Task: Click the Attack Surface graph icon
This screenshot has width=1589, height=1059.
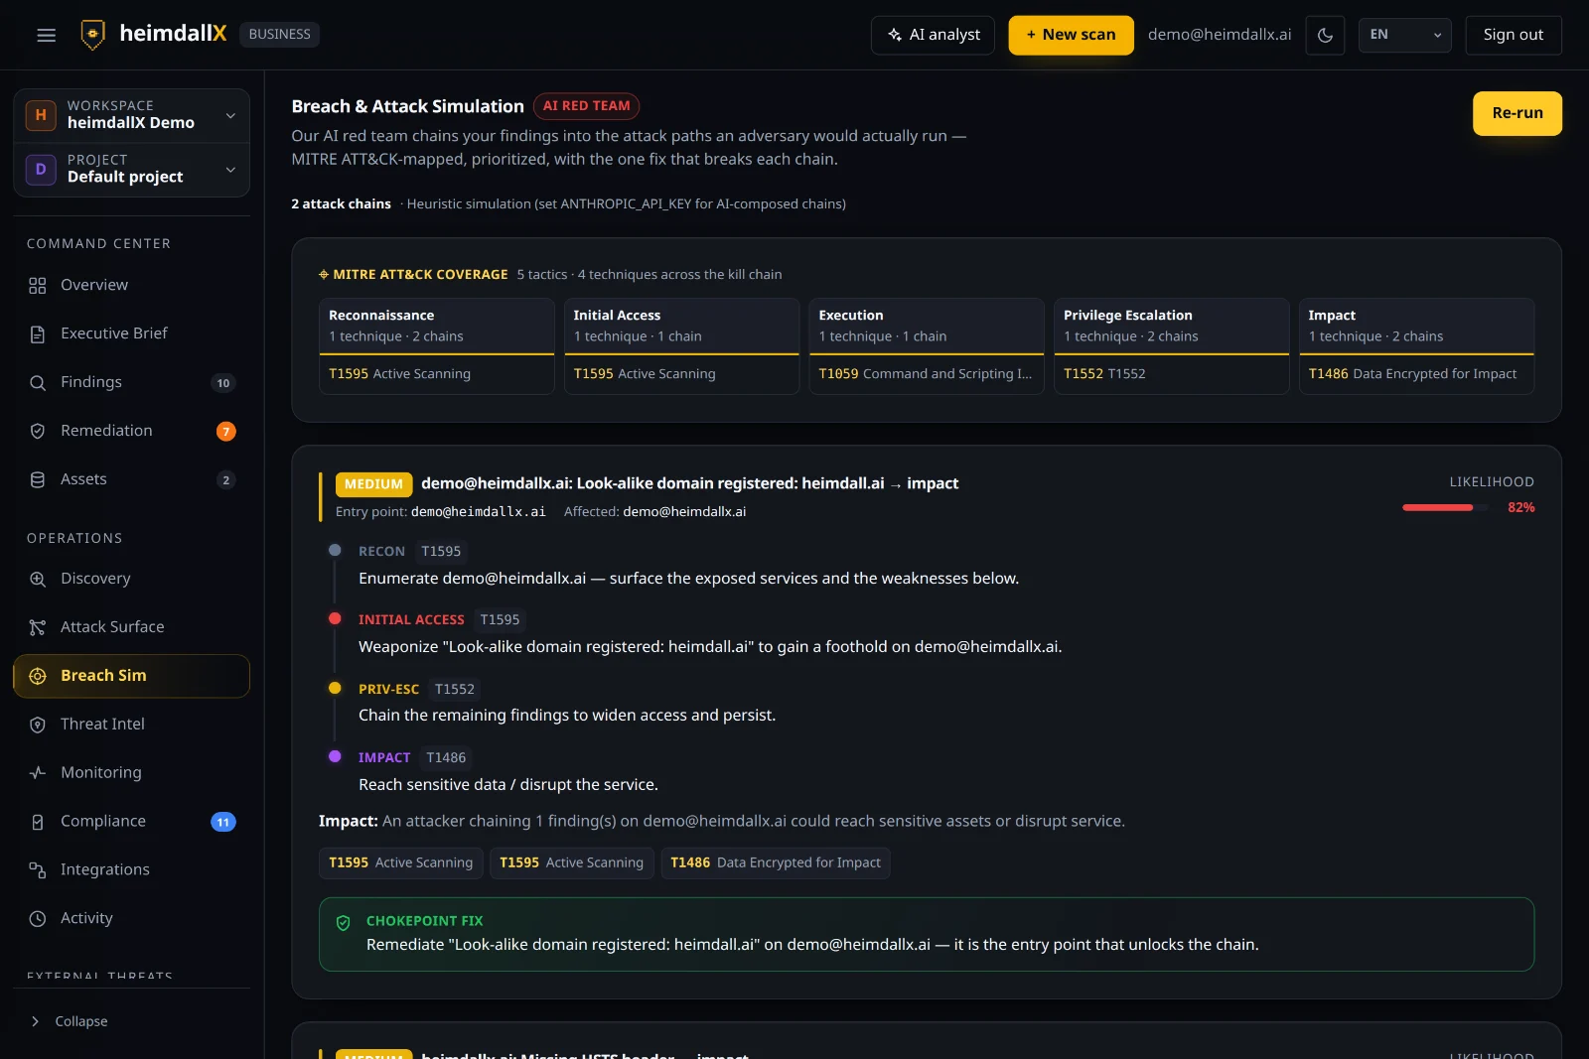Action: point(38,628)
